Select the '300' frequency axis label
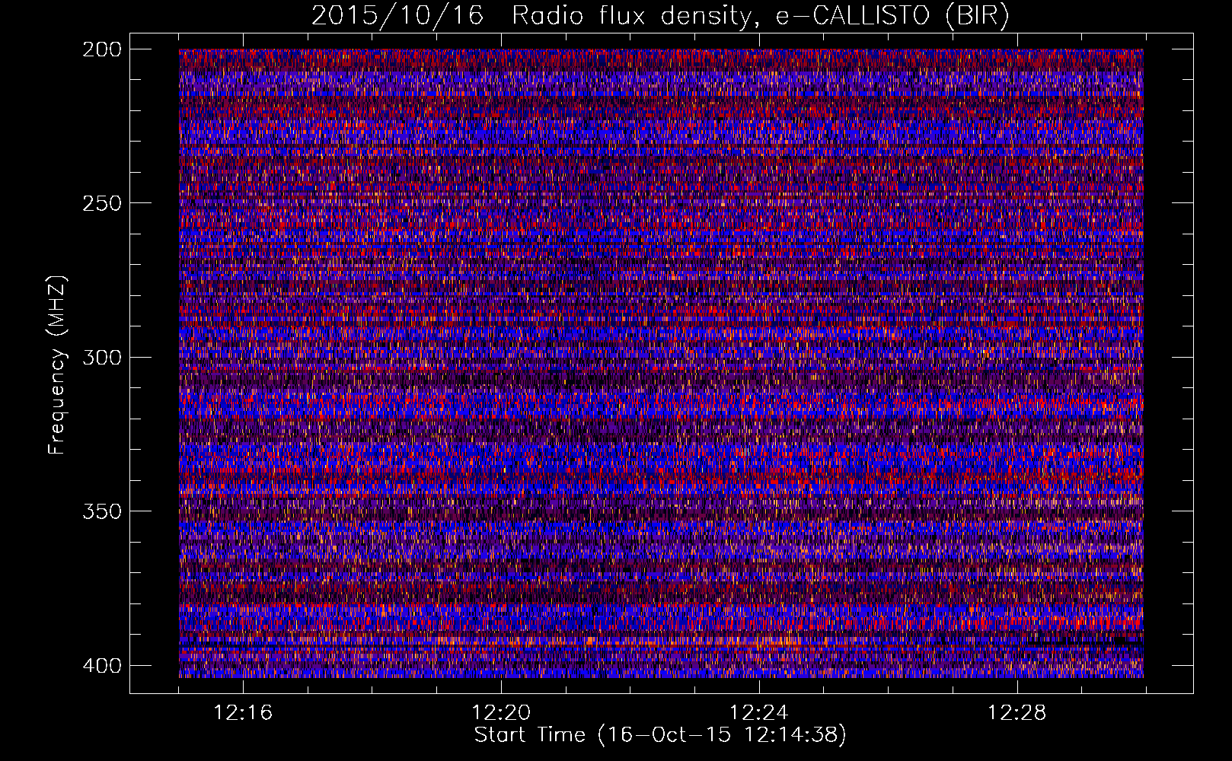This screenshot has width=1232, height=761. 102,357
